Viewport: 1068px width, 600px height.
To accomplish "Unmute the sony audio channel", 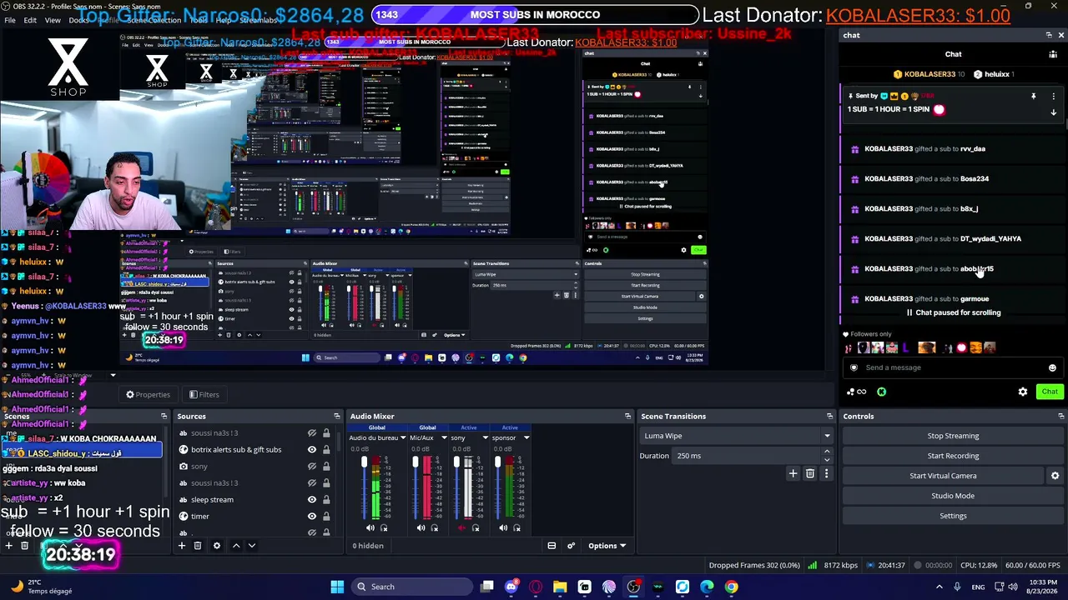I will 462,527.
